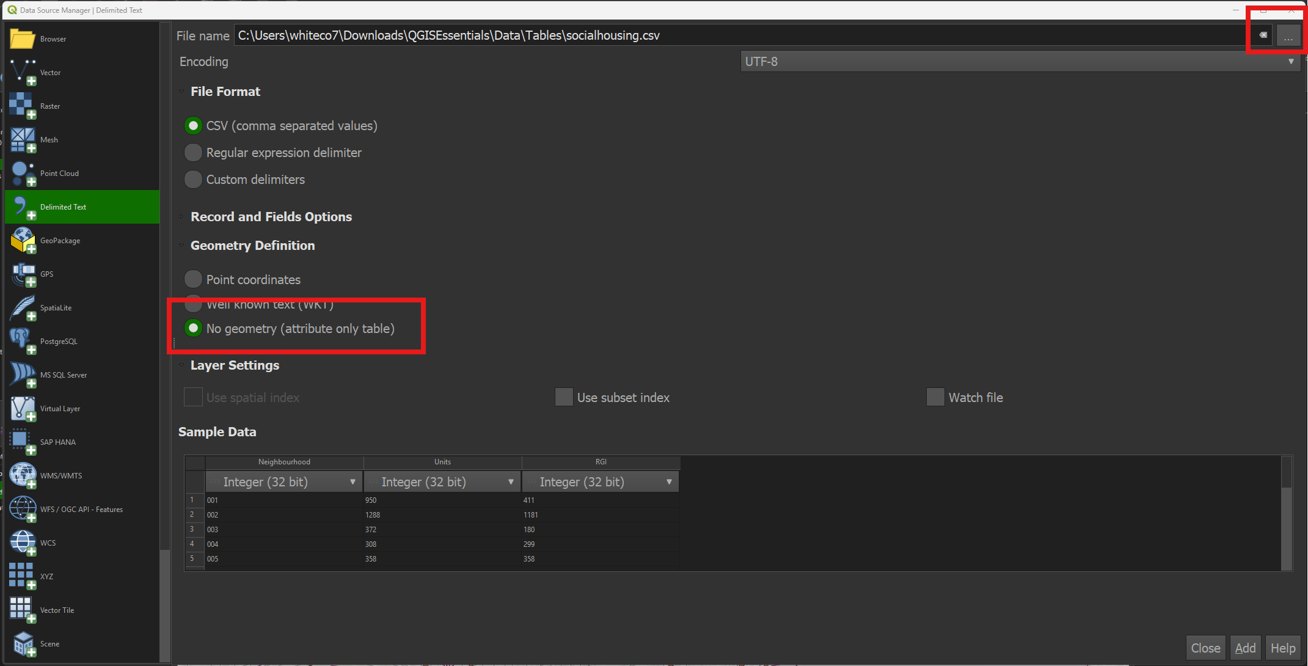The image size is (1308, 666).
Task: Select the Vector data source icon
Action: (23, 72)
